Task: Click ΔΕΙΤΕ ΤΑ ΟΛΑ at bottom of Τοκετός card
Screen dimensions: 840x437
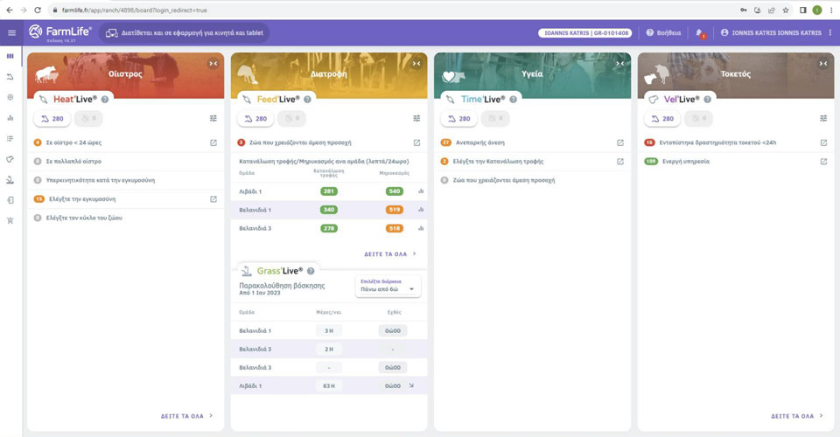Action: point(797,416)
